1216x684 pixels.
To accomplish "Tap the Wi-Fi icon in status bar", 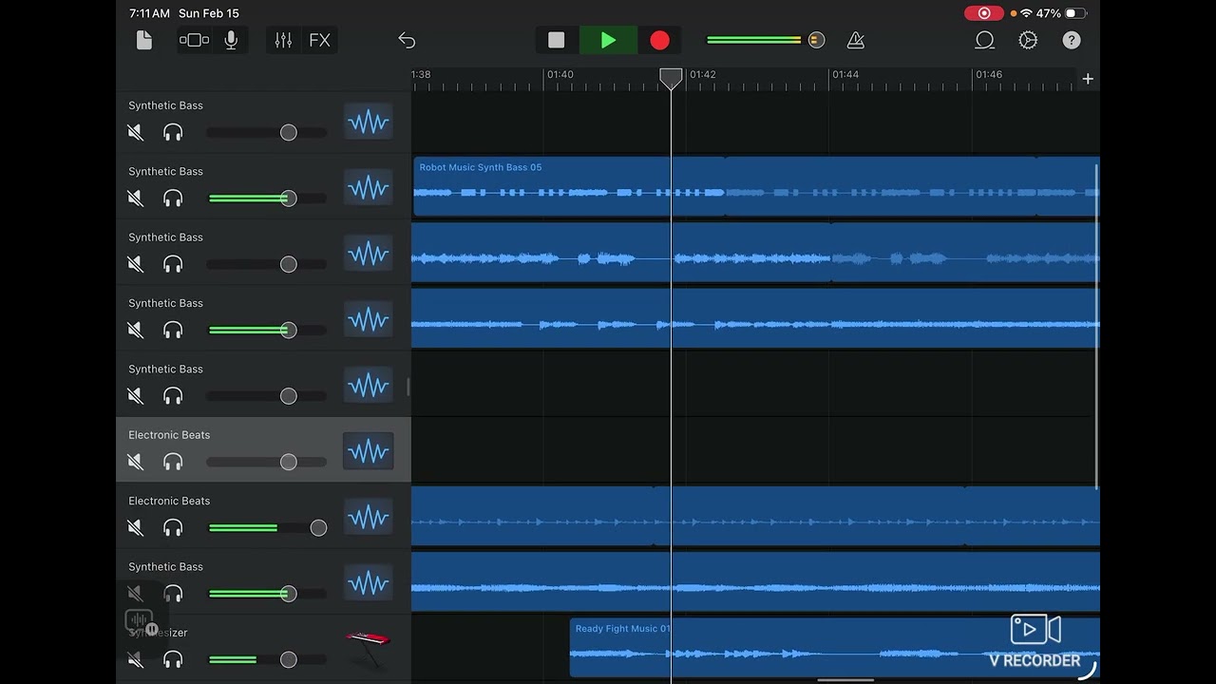I will coord(1026,13).
